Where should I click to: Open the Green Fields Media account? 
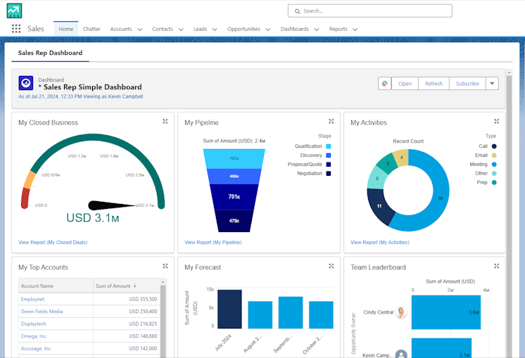click(42, 312)
